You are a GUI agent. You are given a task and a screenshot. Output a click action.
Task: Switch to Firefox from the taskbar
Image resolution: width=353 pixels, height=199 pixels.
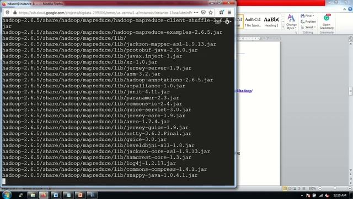coord(44,195)
